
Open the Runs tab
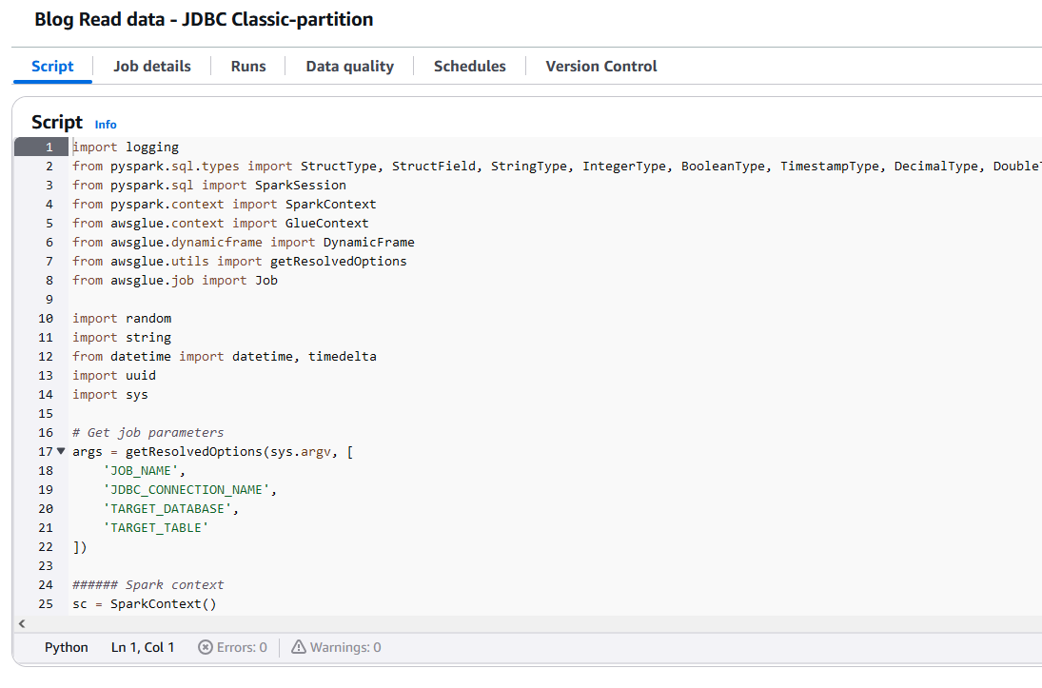(x=248, y=67)
